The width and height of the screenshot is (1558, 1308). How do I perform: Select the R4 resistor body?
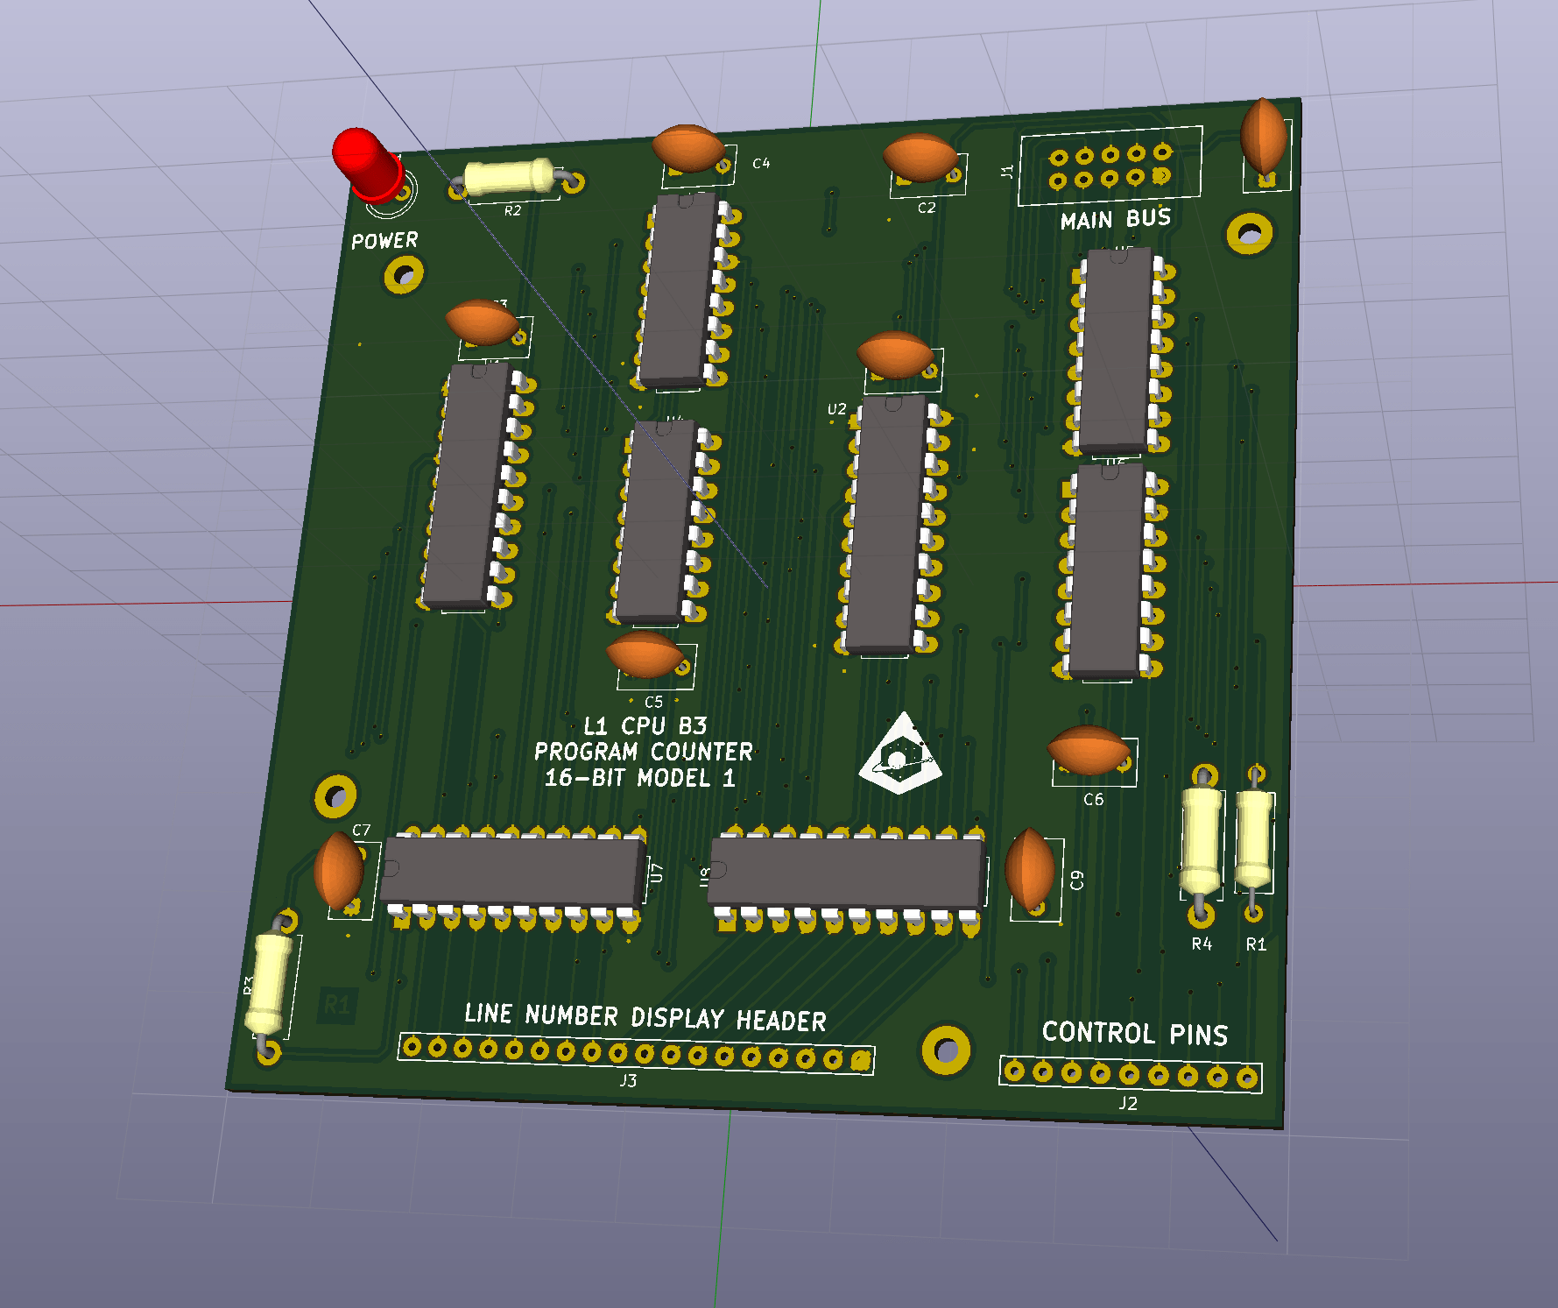tap(1202, 841)
